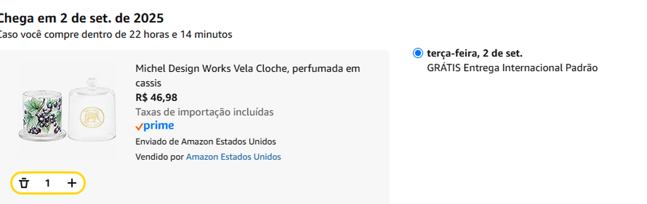Click the blue prime logo text
The height and width of the screenshot is (204, 647).
tap(159, 126)
